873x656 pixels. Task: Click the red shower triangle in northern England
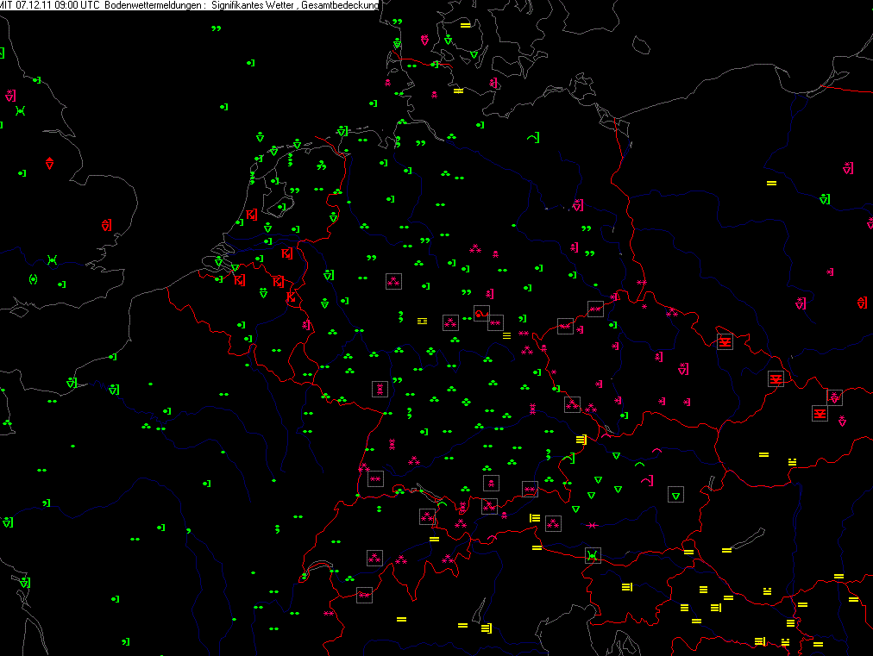tap(49, 163)
